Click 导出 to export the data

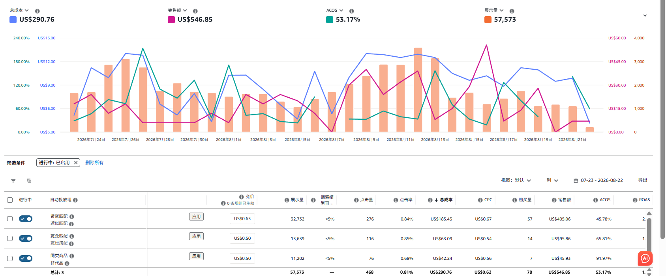pos(643,180)
